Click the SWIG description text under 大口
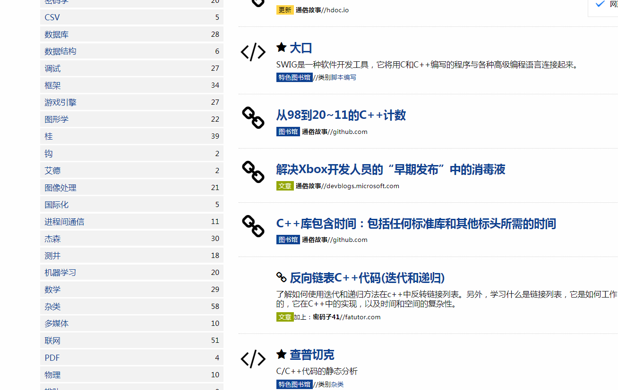Image resolution: width=618 pixels, height=390 pixels. click(x=428, y=65)
